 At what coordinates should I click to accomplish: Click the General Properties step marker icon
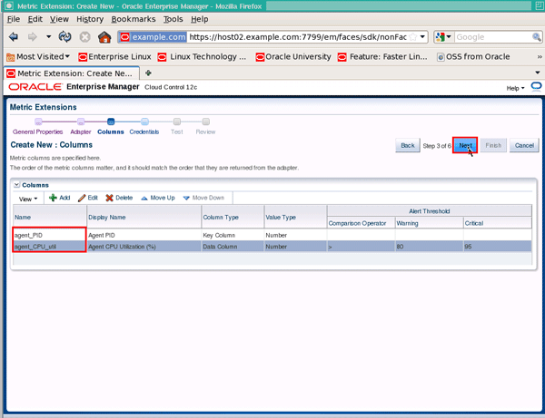(x=38, y=122)
